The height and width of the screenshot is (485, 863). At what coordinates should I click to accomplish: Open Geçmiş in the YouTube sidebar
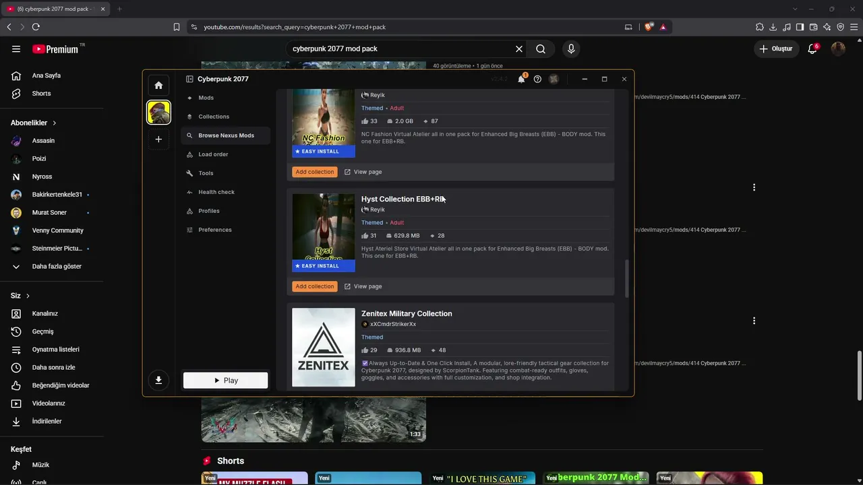(42, 331)
